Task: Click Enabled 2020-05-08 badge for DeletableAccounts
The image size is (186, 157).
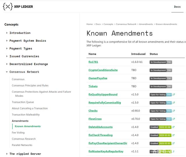Action: point(160,127)
